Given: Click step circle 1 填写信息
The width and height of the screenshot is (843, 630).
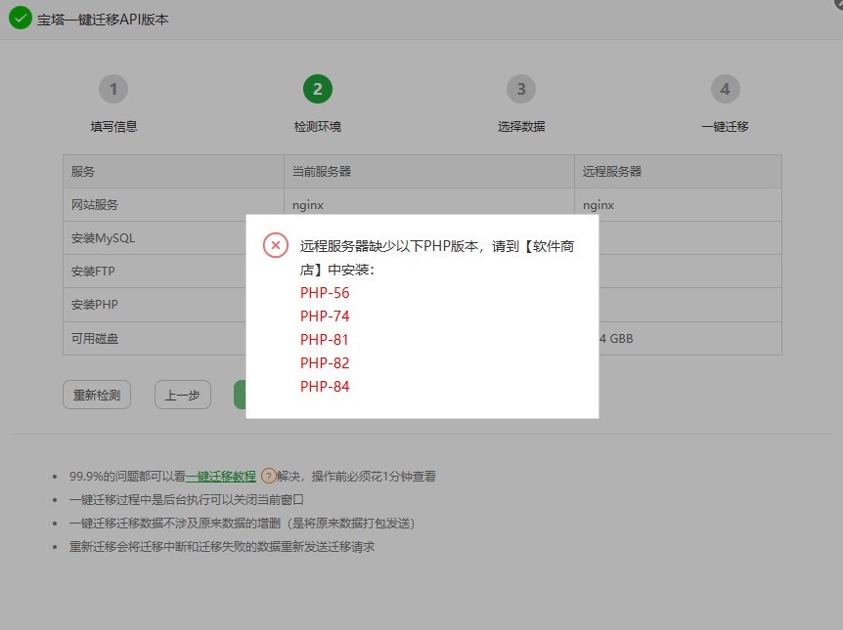Looking at the screenshot, I should coord(112,88).
